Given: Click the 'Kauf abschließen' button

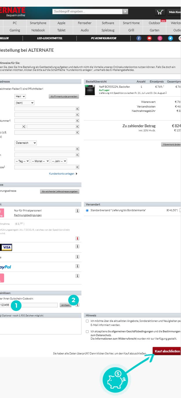Looking at the screenshot, I should click(167, 351).
